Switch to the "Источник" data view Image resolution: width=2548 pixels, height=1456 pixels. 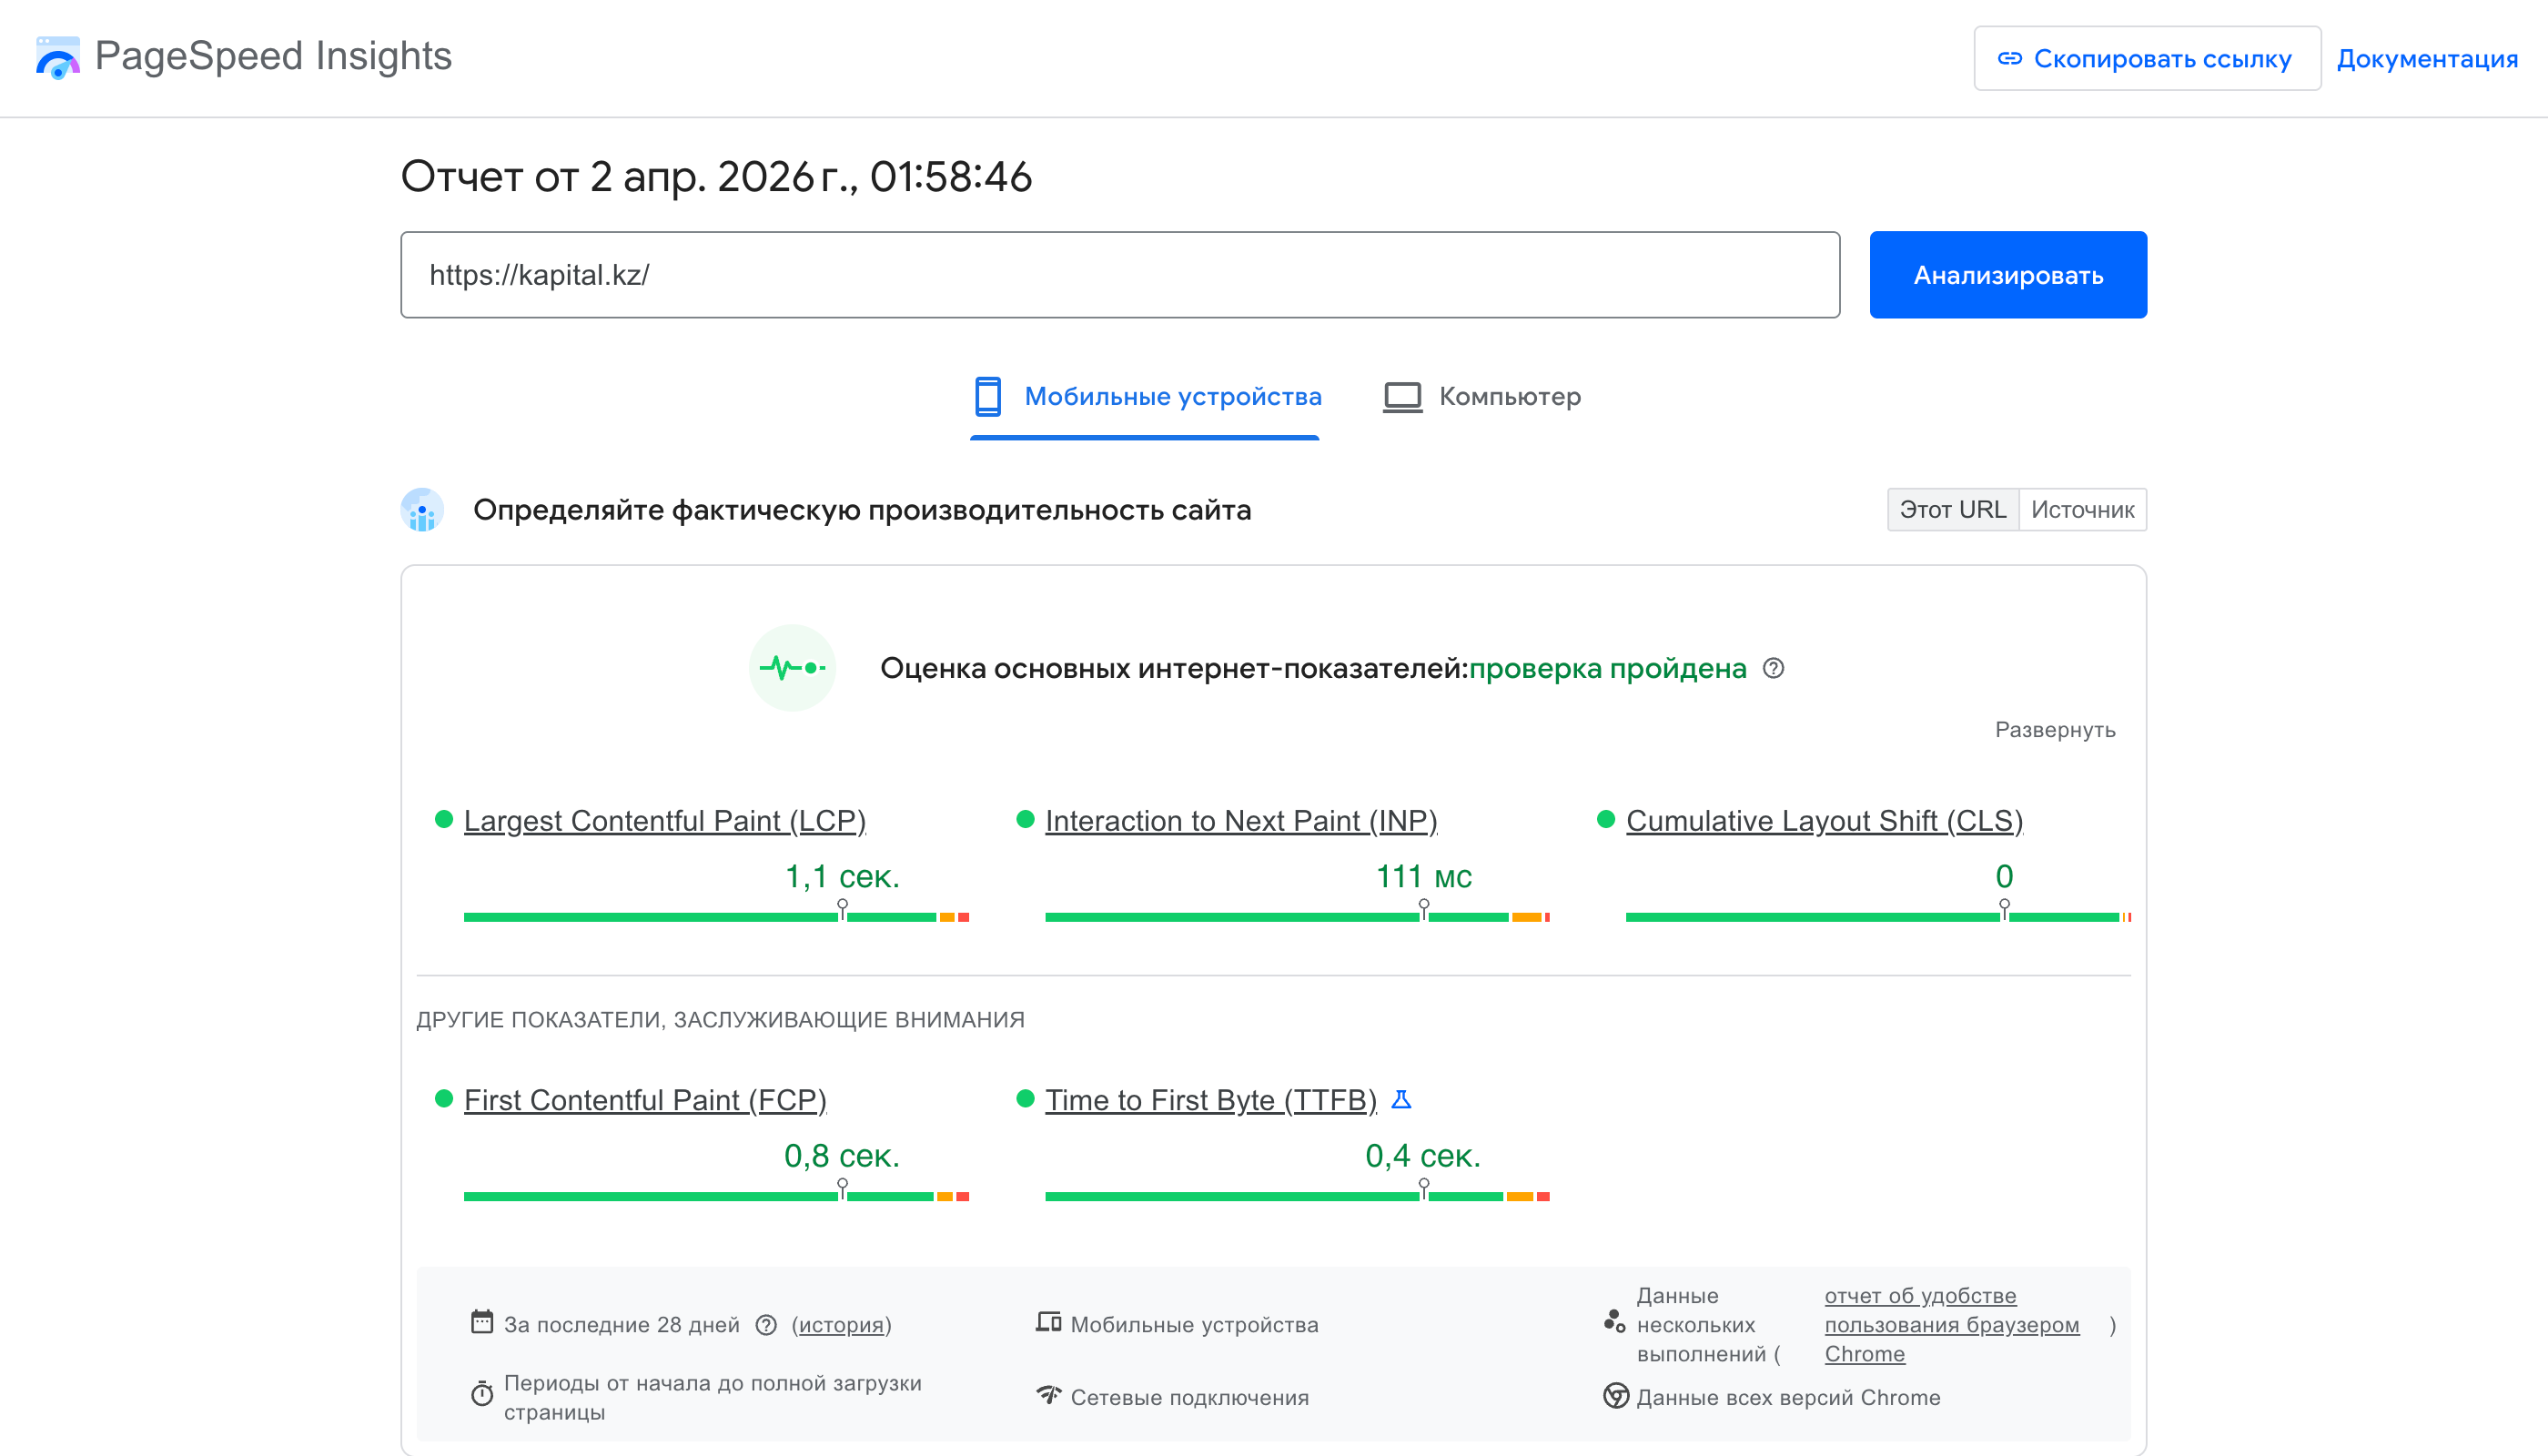2083,509
